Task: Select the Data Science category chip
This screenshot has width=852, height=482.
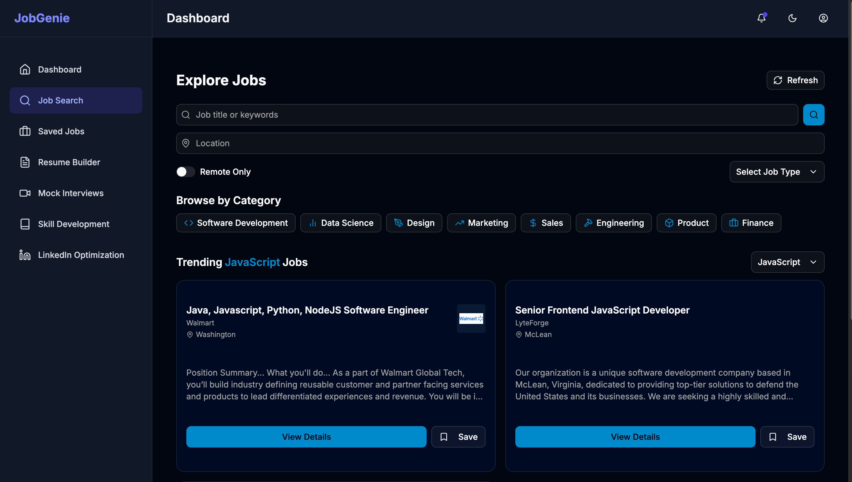Action: [x=341, y=223]
